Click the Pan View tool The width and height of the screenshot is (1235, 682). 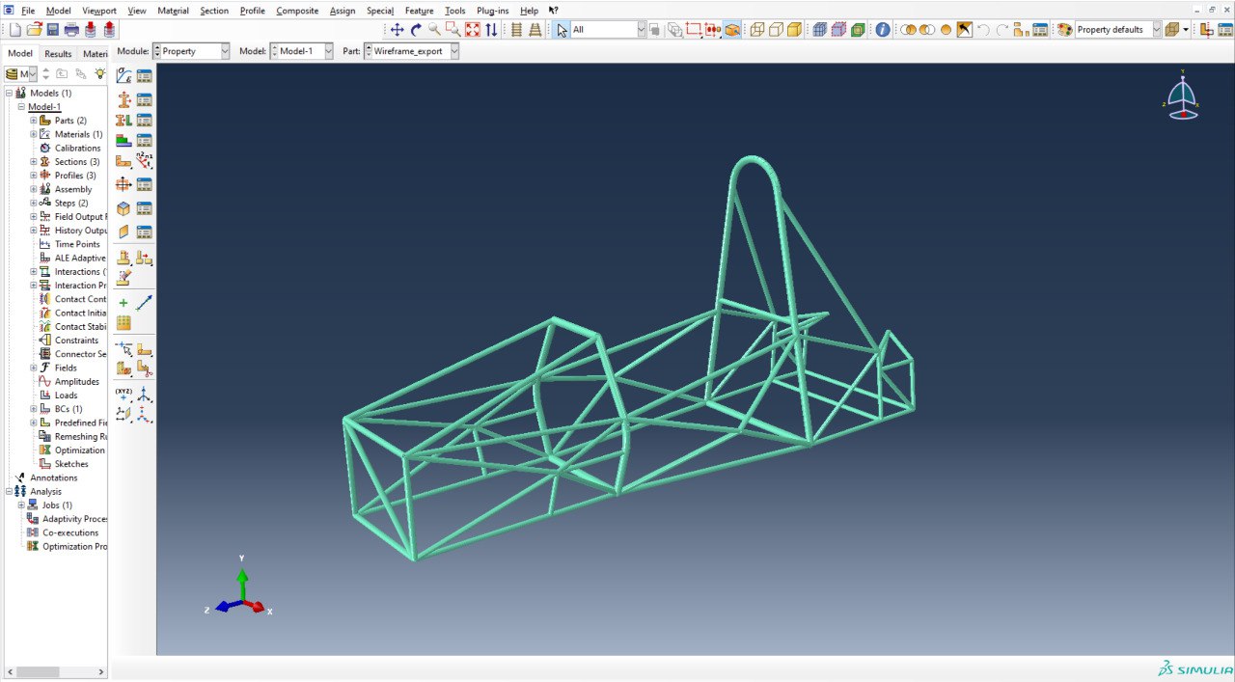click(397, 30)
